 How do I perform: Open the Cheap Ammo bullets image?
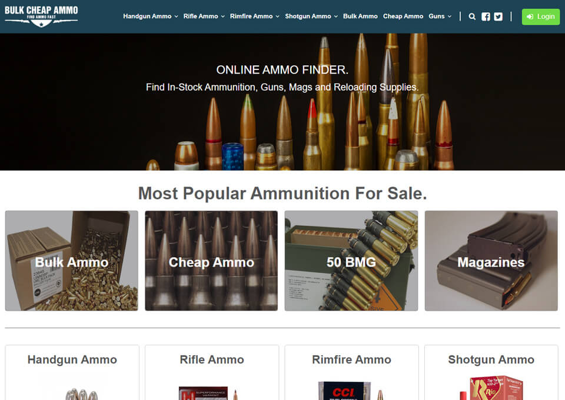[211, 261]
